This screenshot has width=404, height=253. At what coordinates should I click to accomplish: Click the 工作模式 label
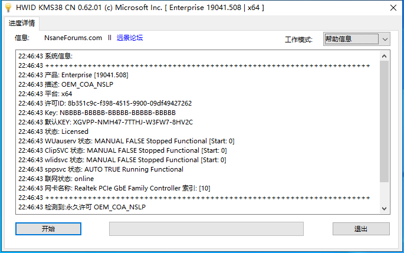pos(298,40)
